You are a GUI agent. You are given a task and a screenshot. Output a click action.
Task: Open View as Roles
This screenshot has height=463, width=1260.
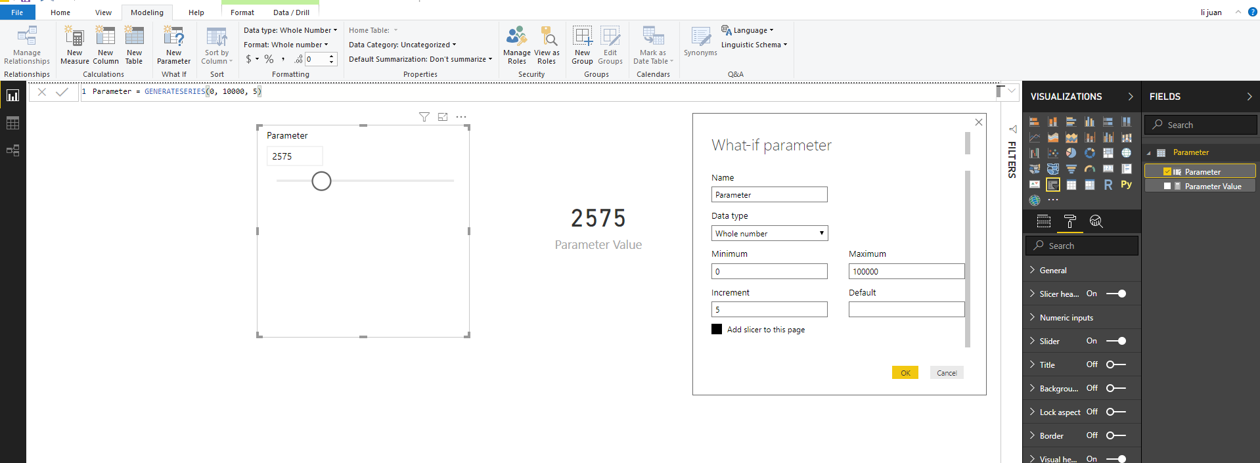pyautogui.click(x=547, y=45)
